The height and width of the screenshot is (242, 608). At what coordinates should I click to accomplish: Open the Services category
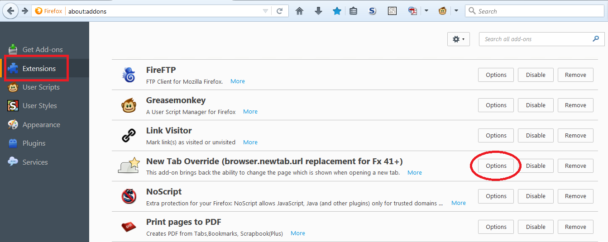click(x=35, y=162)
